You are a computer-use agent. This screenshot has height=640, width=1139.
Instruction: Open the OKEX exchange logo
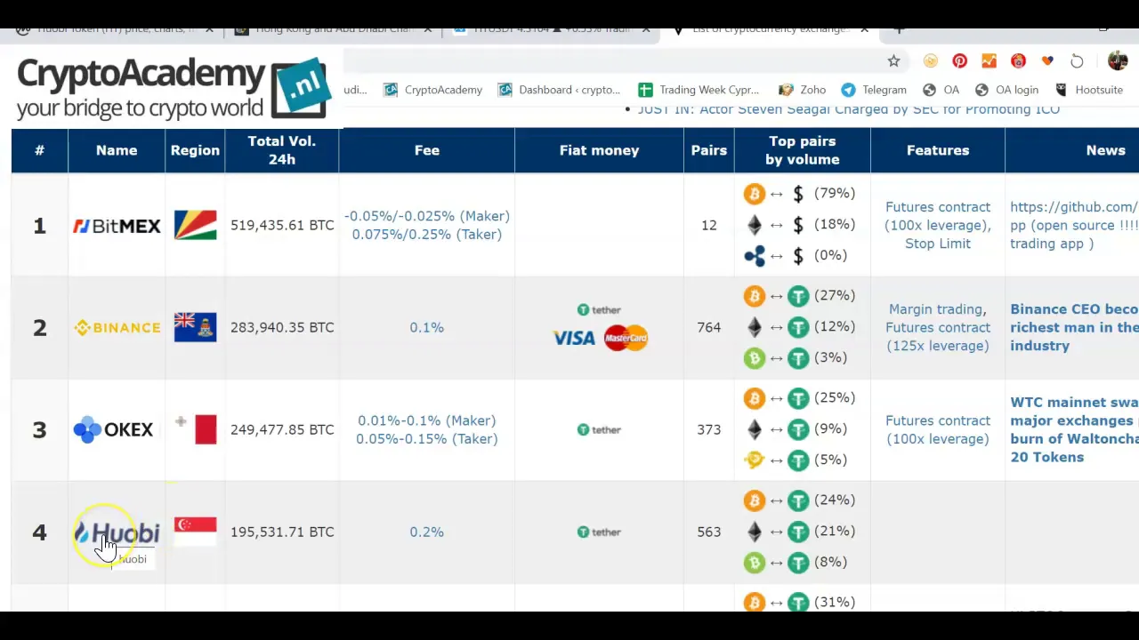click(x=114, y=430)
